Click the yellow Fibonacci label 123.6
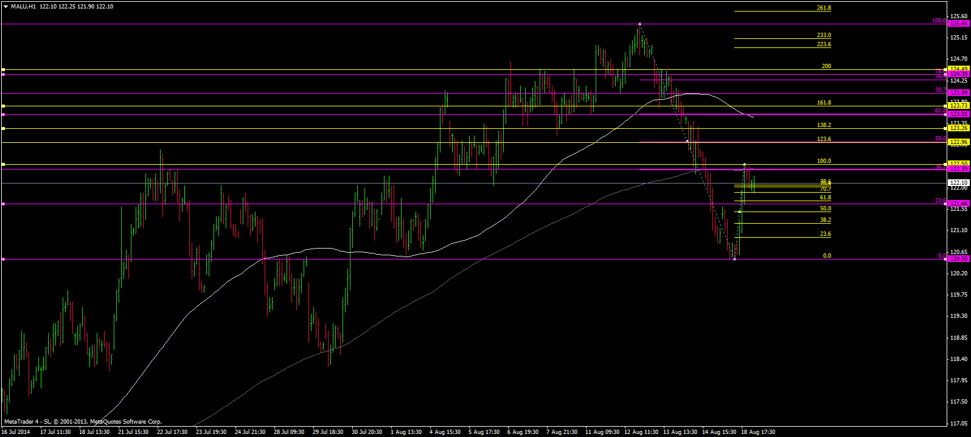The image size is (971, 437). click(824, 139)
